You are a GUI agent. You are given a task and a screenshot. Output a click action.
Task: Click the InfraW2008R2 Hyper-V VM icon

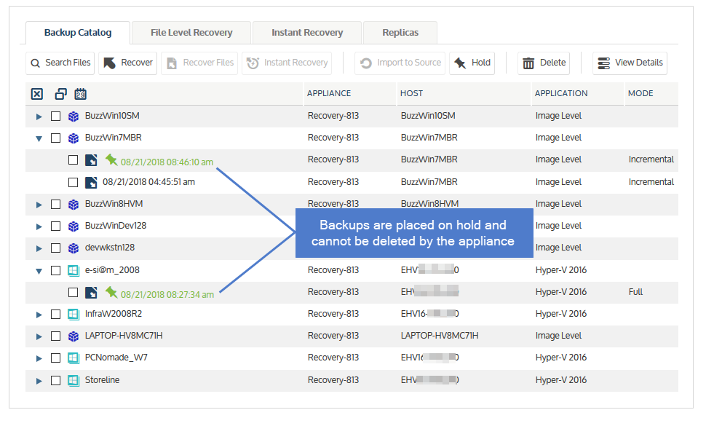74,315
